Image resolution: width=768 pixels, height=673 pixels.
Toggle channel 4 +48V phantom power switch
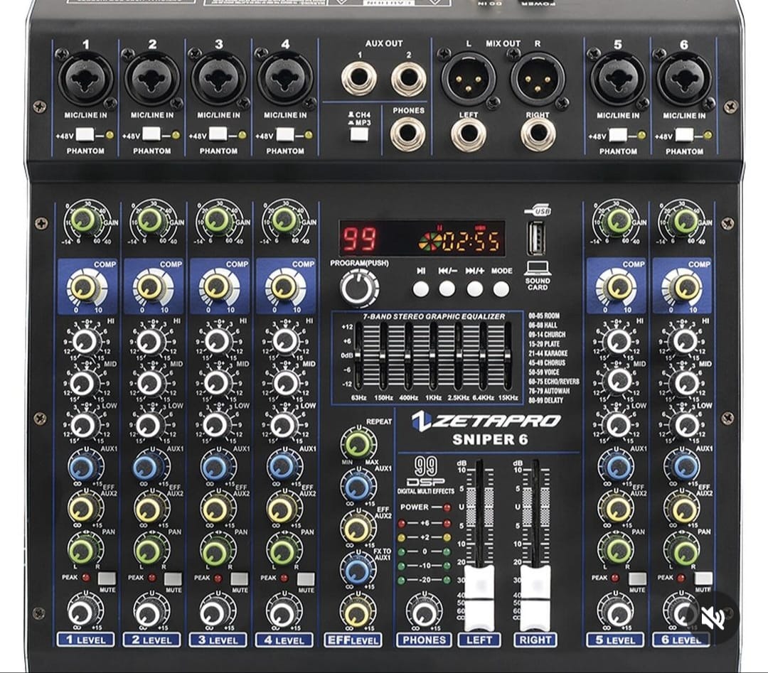point(284,134)
